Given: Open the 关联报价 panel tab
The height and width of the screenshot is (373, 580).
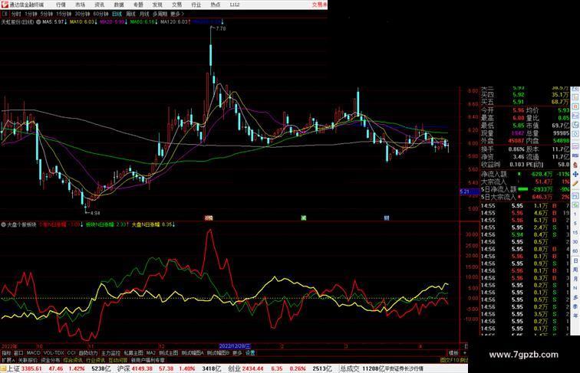Looking at the screenshot, I should (x=28, y=360).
